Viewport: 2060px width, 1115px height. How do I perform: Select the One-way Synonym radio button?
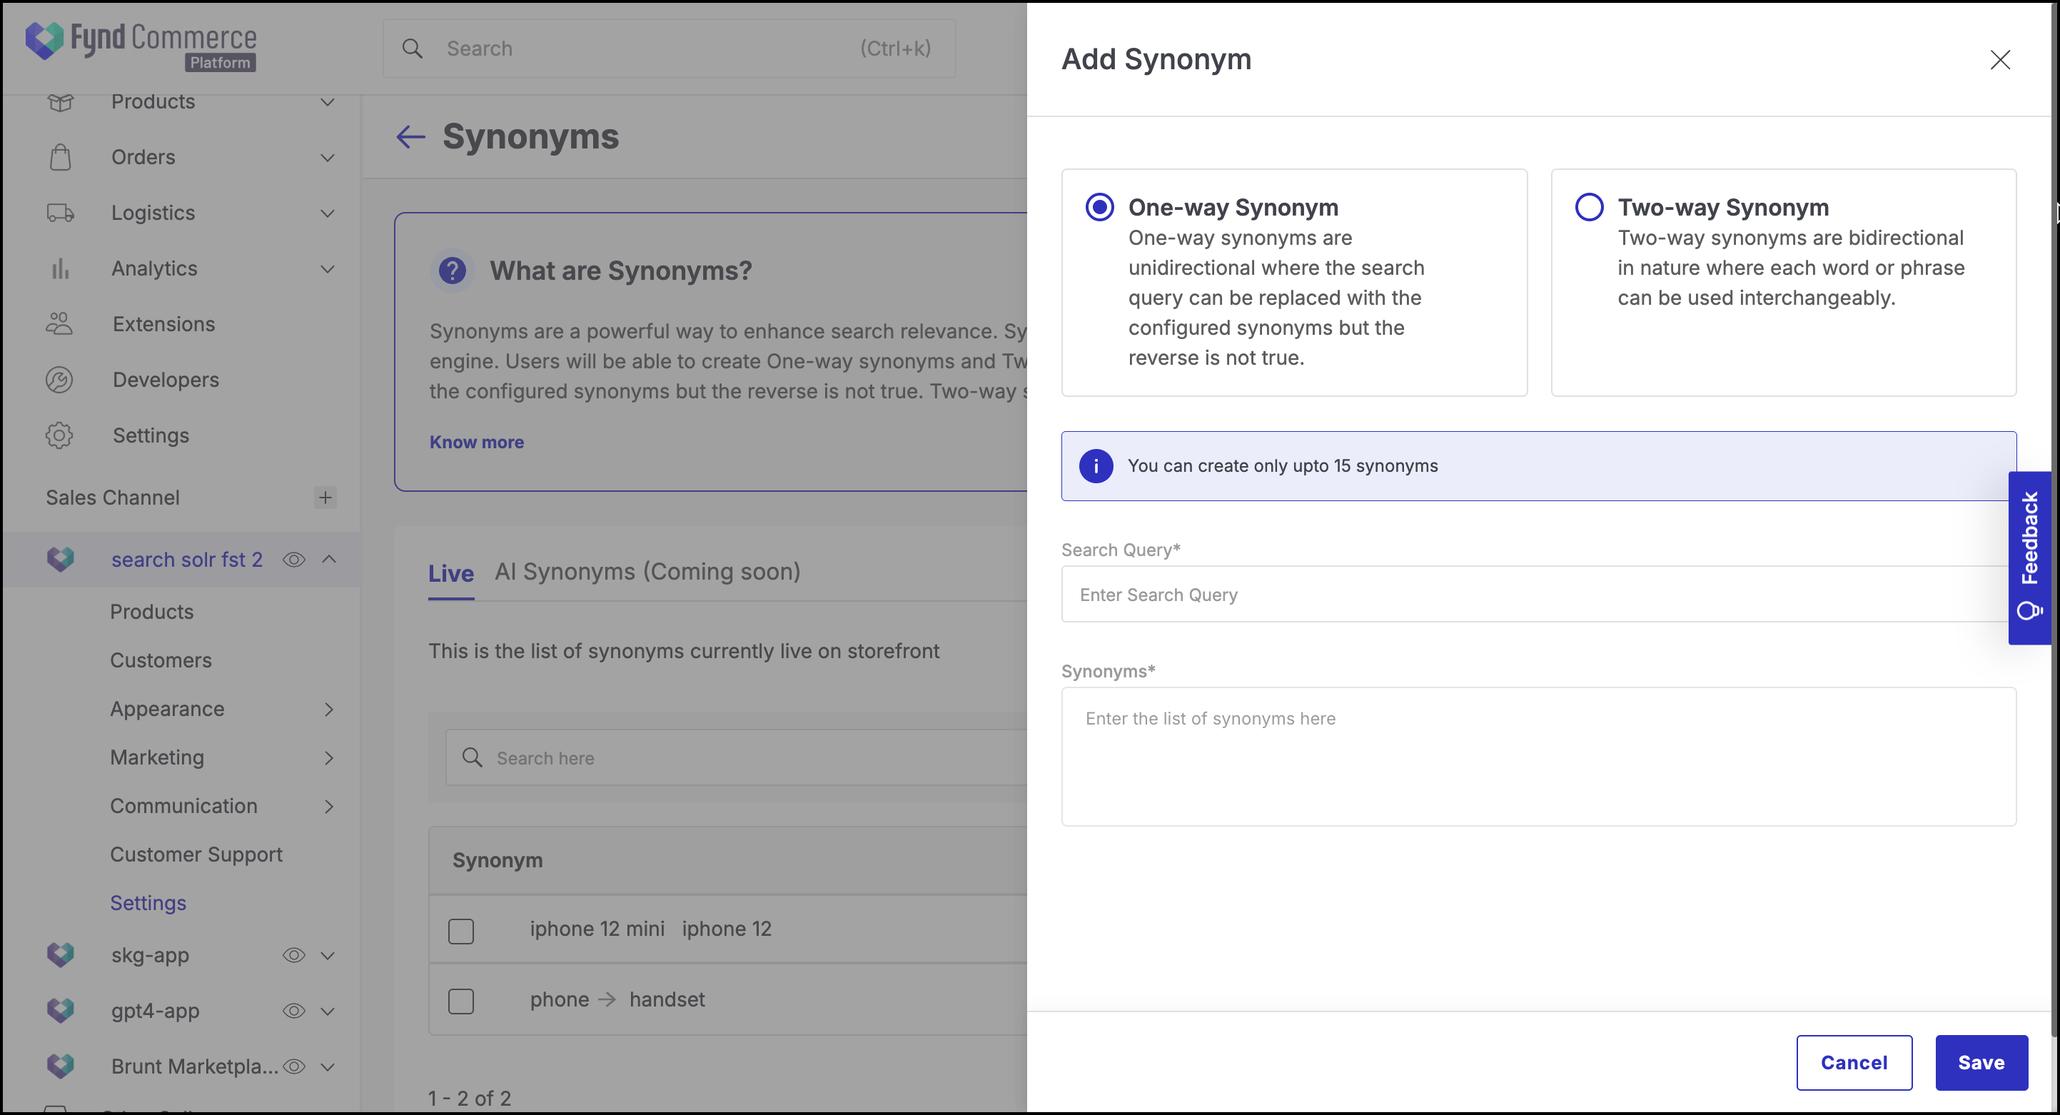[1099, 207]
